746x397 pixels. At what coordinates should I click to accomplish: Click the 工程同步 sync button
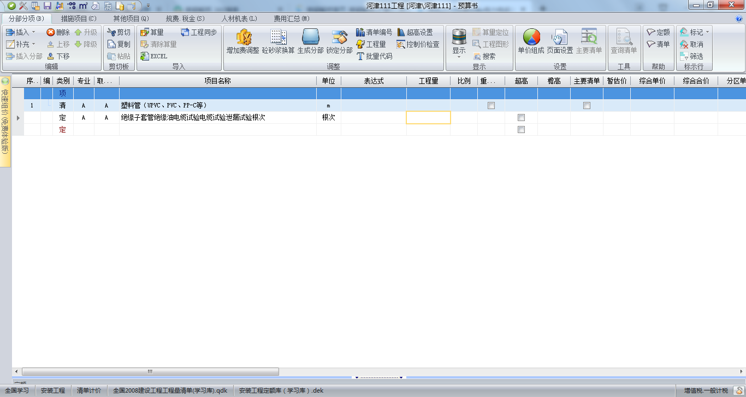pos(199,32)
